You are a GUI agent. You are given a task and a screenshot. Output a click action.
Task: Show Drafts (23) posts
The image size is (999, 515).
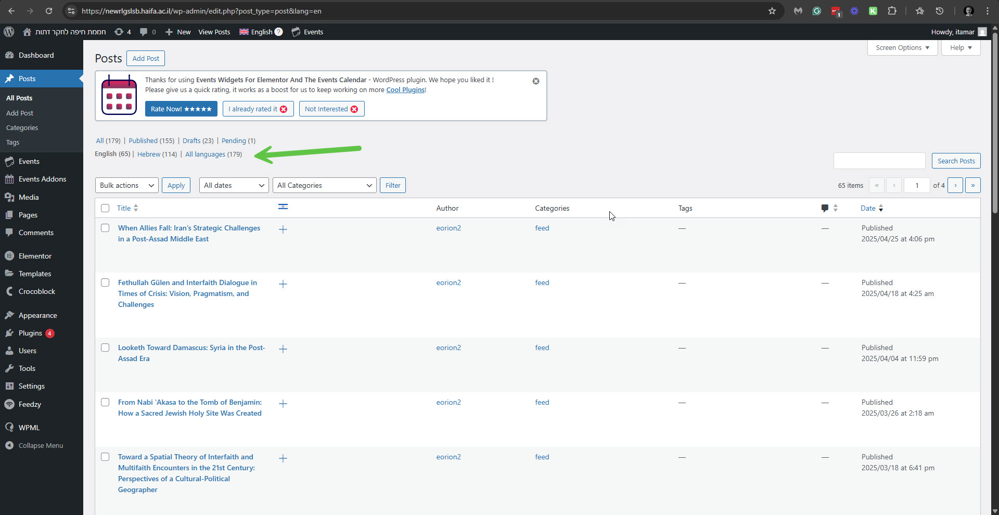[x=198, y=140]
